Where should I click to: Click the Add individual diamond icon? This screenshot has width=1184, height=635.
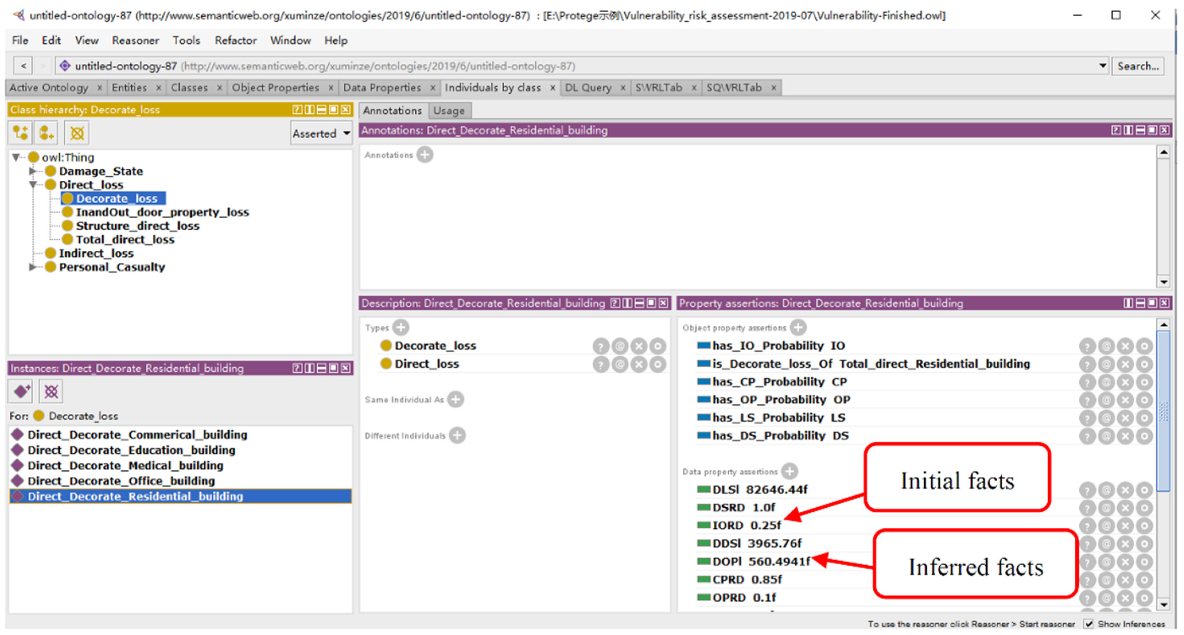20,391
